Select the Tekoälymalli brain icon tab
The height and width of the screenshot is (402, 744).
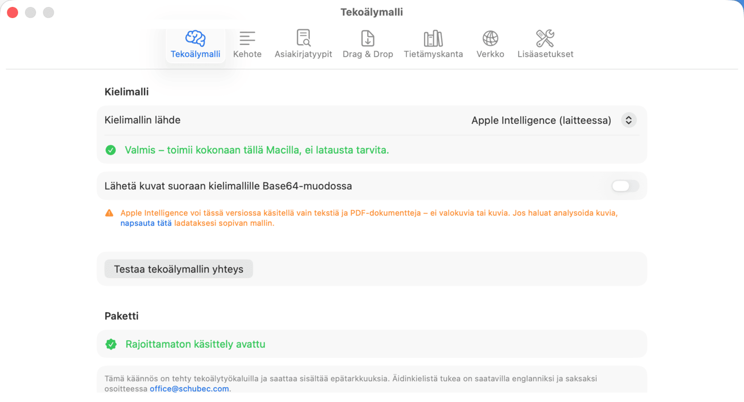[x=196, y=45]
